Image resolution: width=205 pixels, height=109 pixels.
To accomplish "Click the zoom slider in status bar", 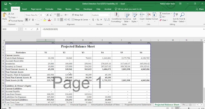I will click(189, 108).
